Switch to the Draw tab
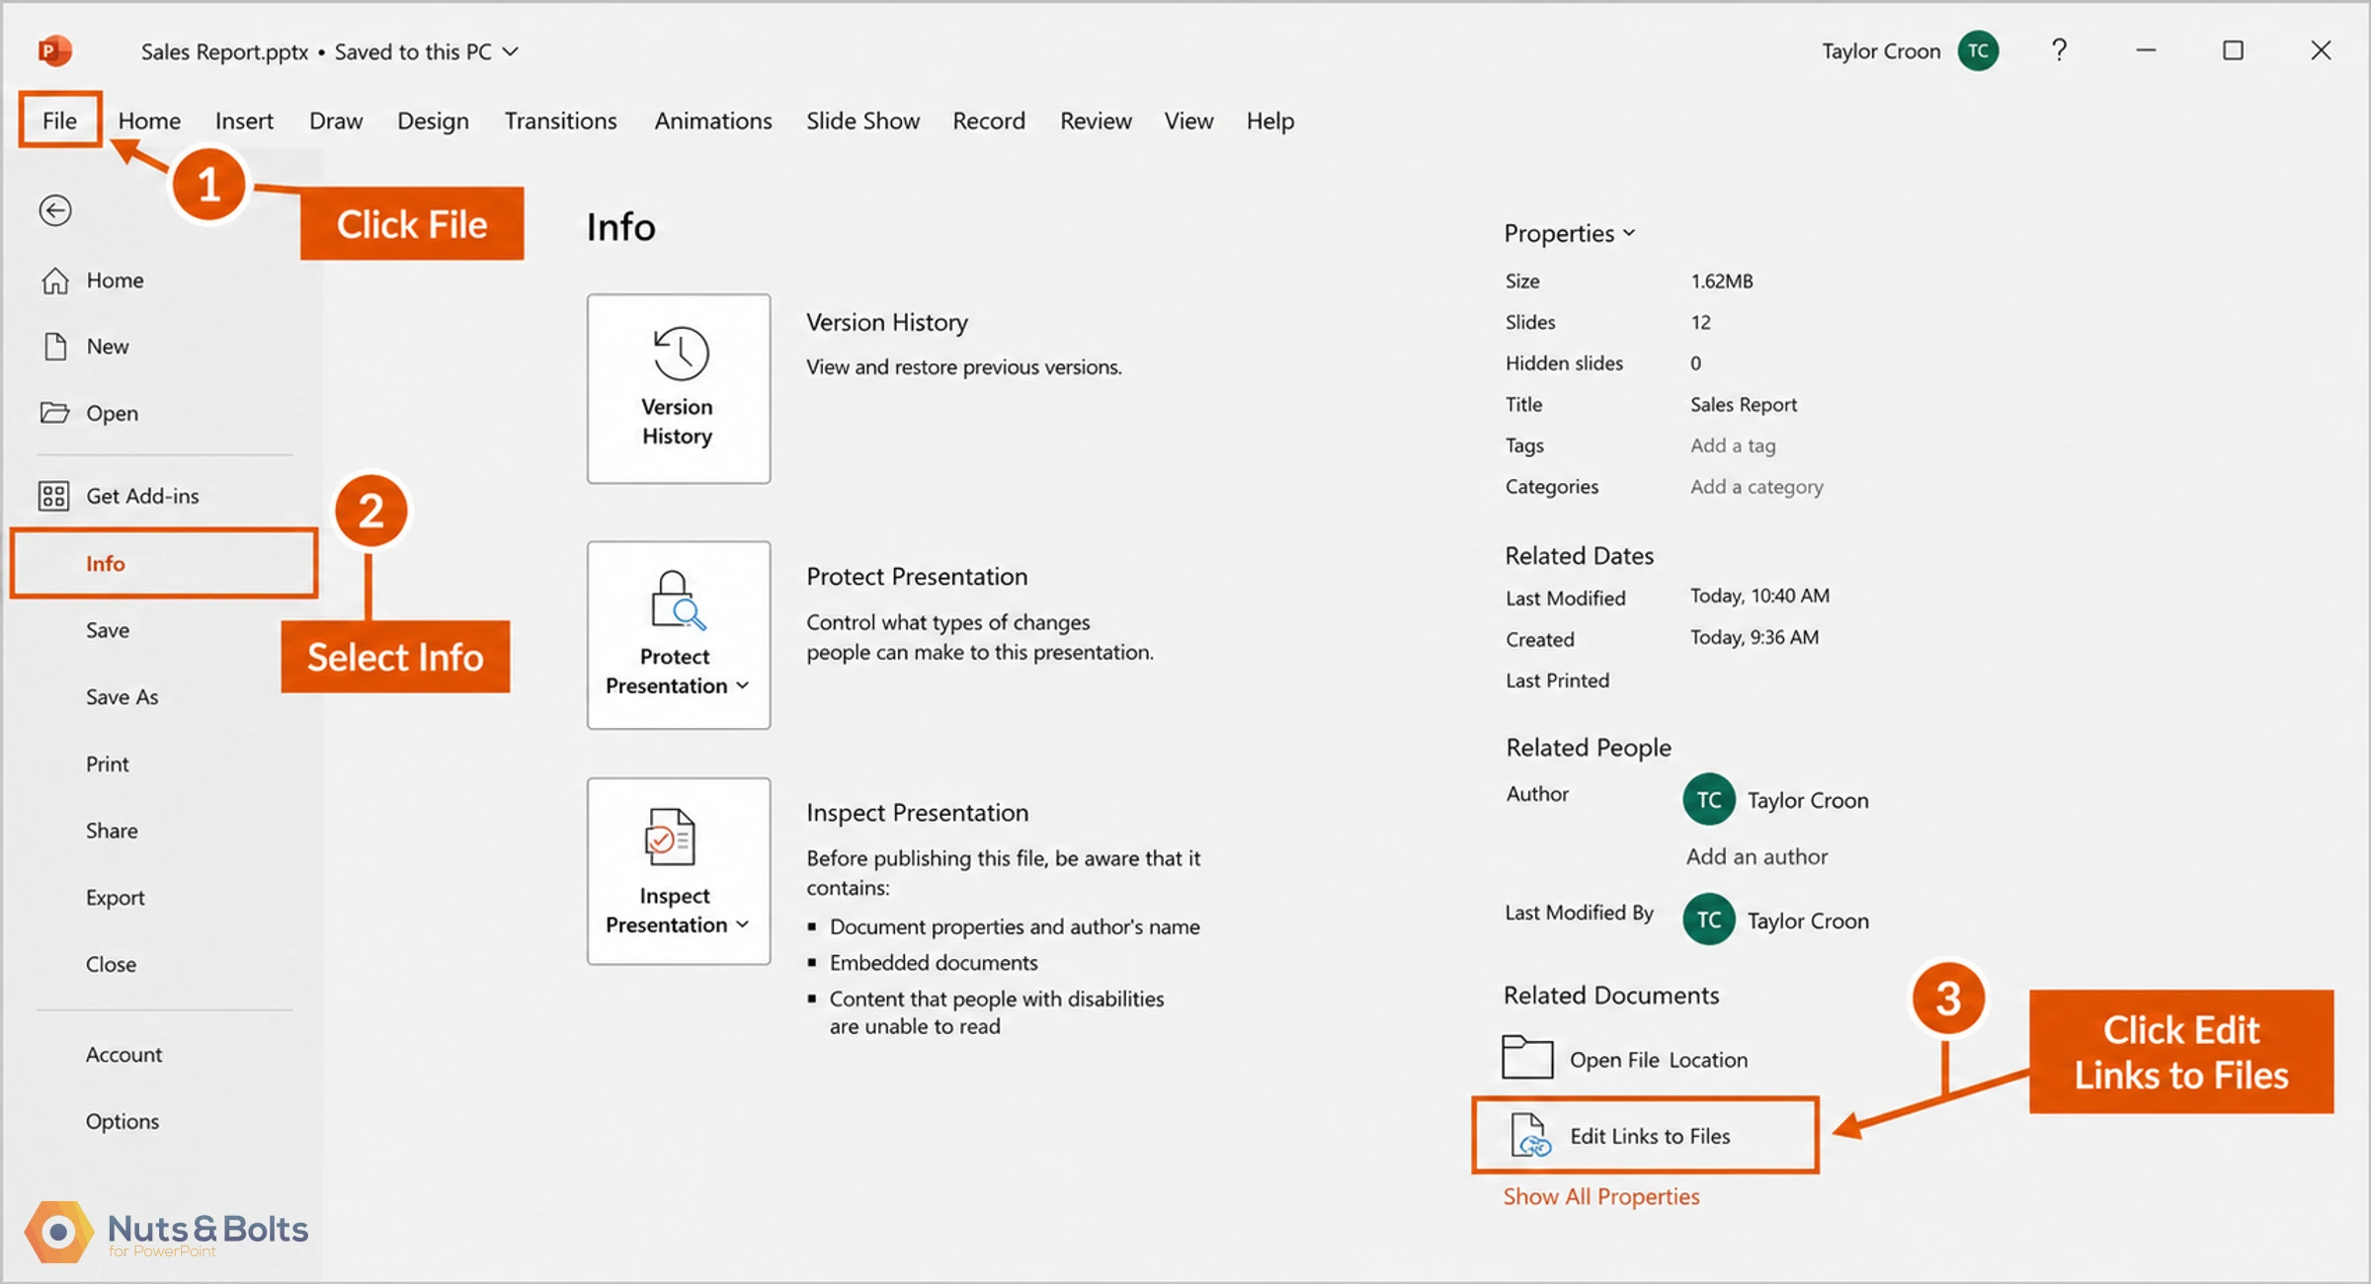This screenshot has width=2371, height=1284. click(x=336, y=120)
